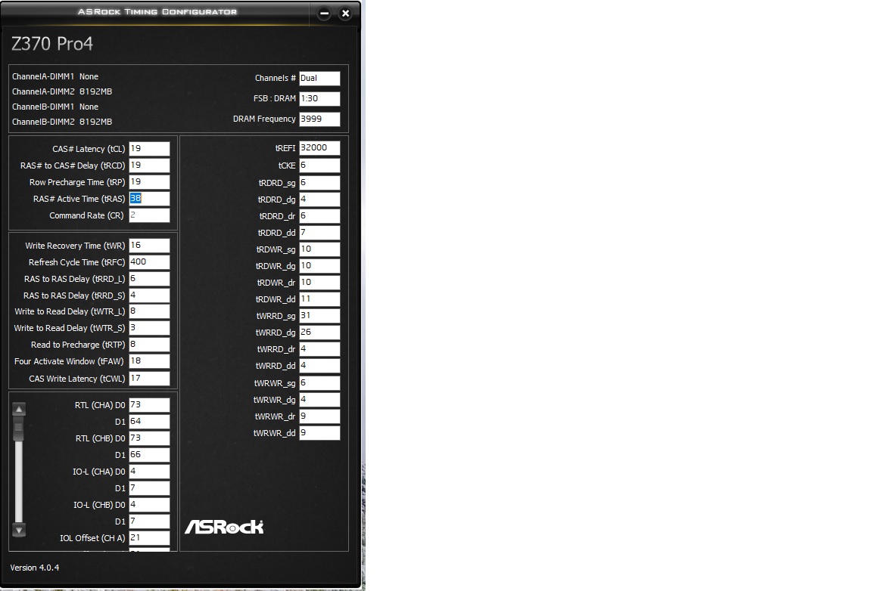
Task: Edit the tREFI value field
Action: pyautogui.click(x=319, y=148)
